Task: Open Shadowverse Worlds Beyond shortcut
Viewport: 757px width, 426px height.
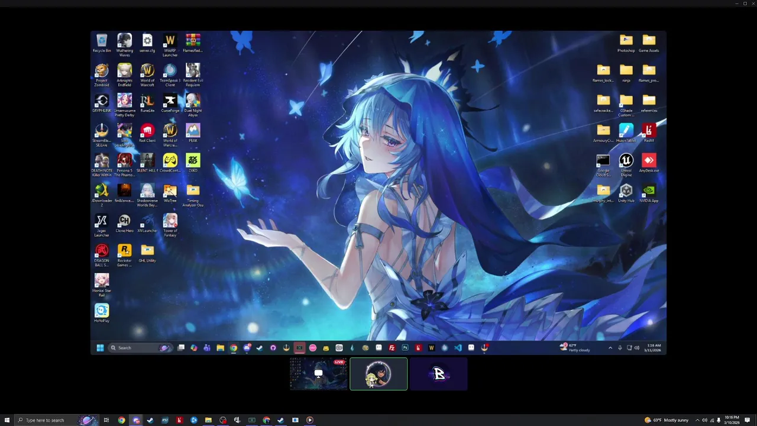Action: [147, 195]
